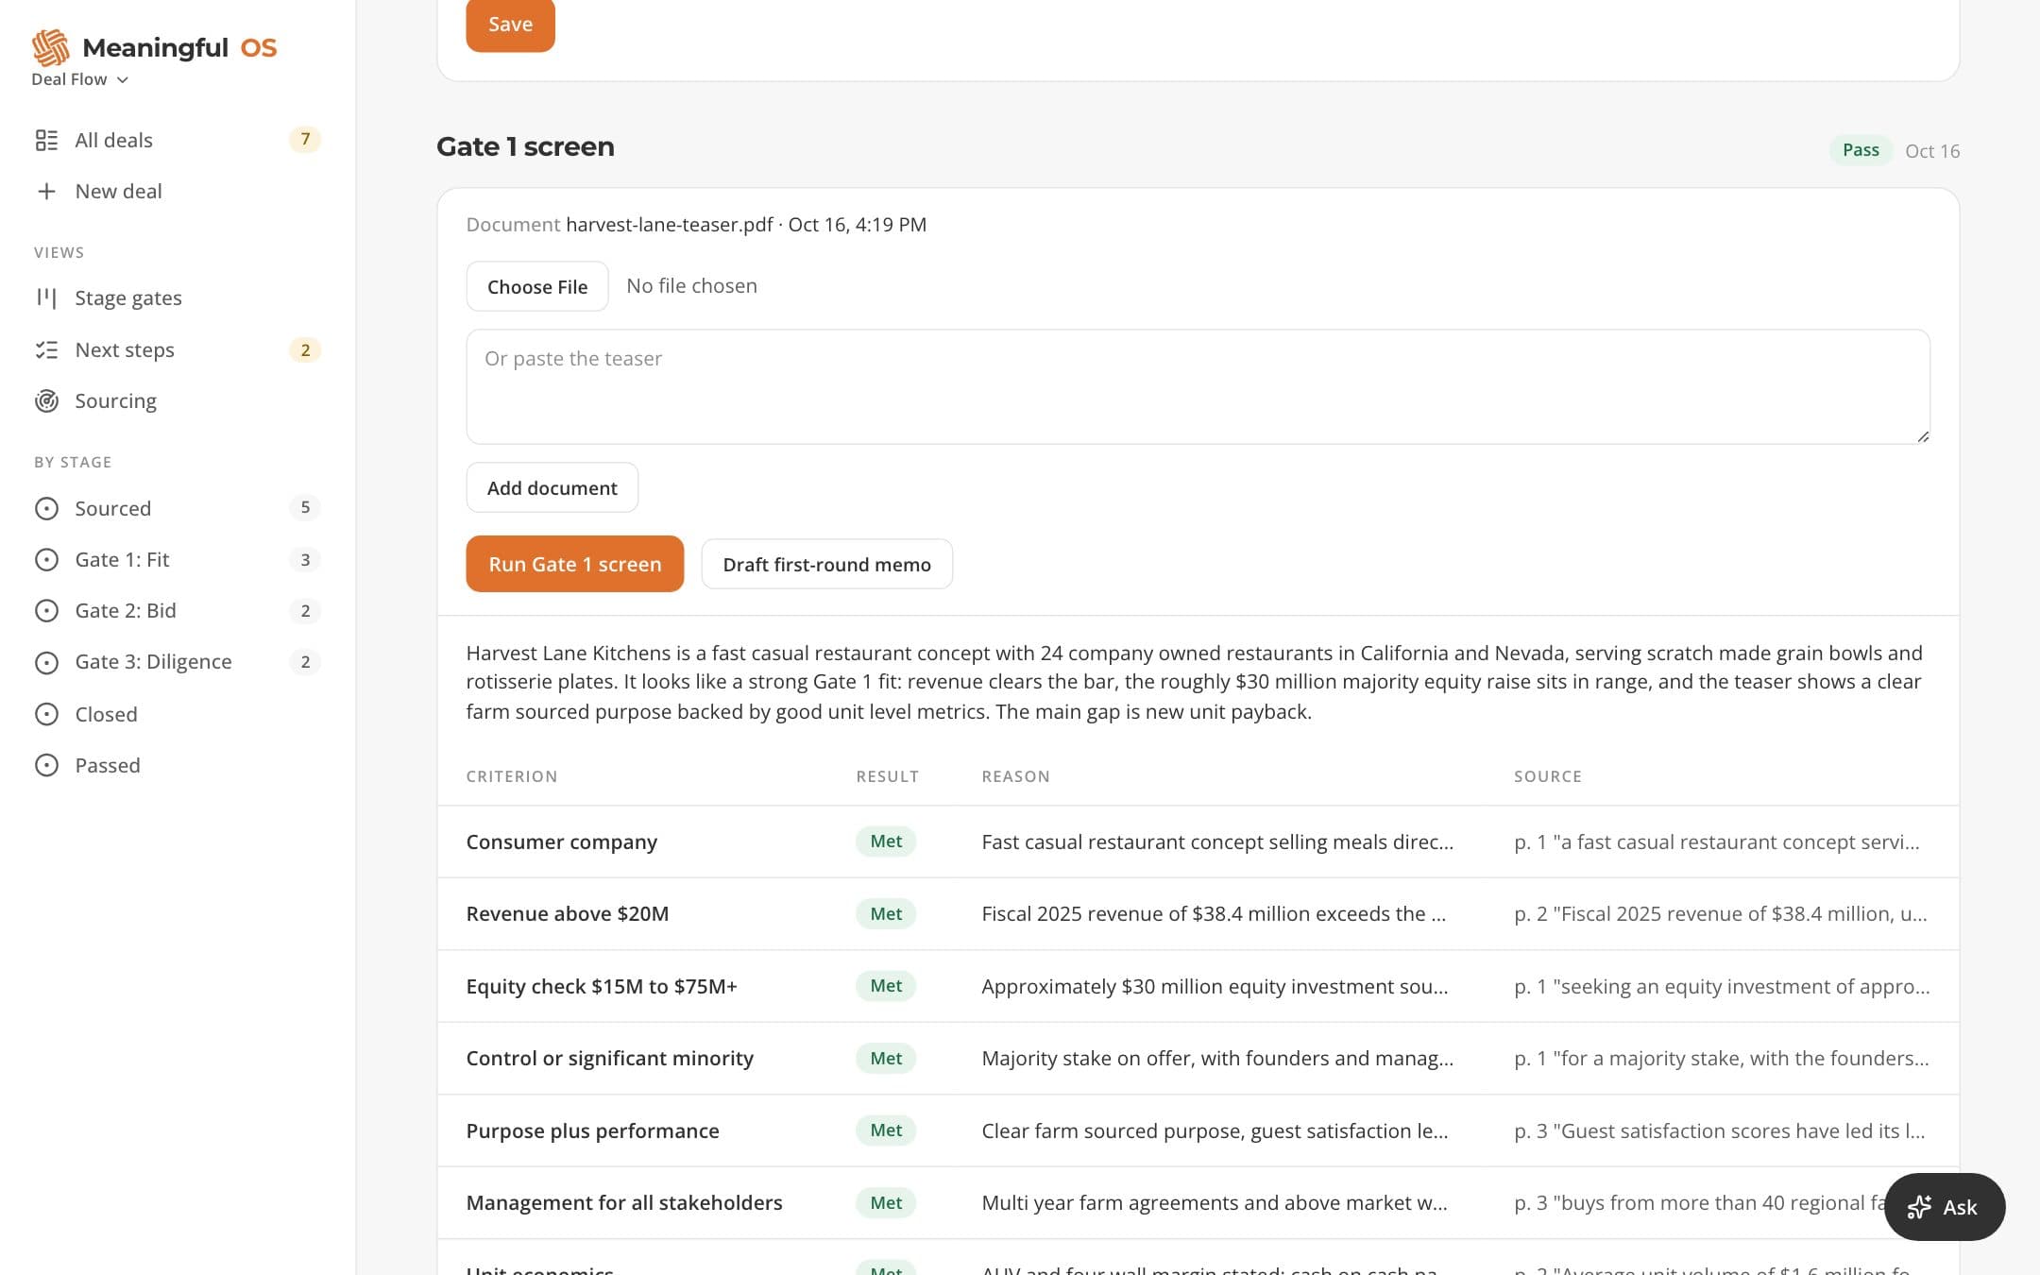
Task: Click the Purpose plus performance criterion
Action: [x=592, y=1130]
